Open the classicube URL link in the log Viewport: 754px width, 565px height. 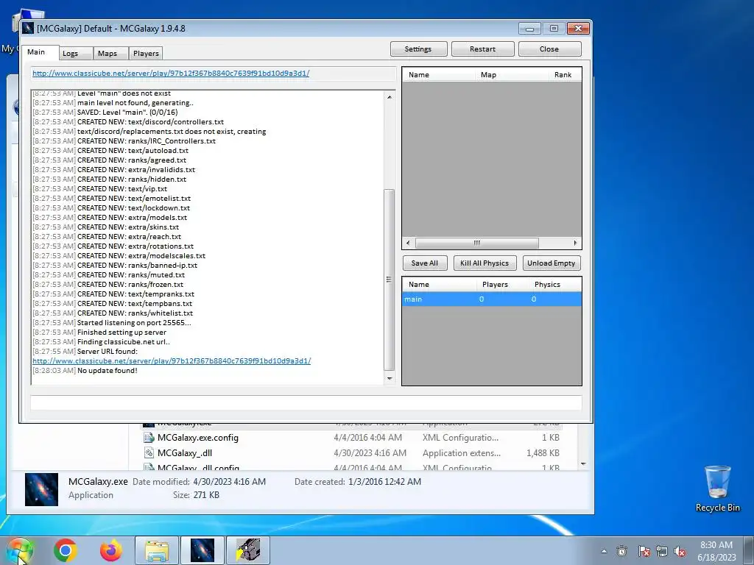[172, 360]
